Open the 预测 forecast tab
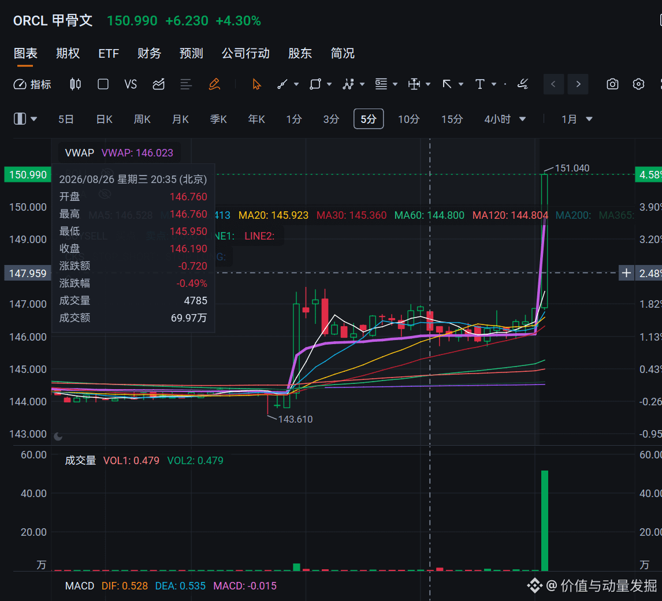 click(x=191, y=54)
